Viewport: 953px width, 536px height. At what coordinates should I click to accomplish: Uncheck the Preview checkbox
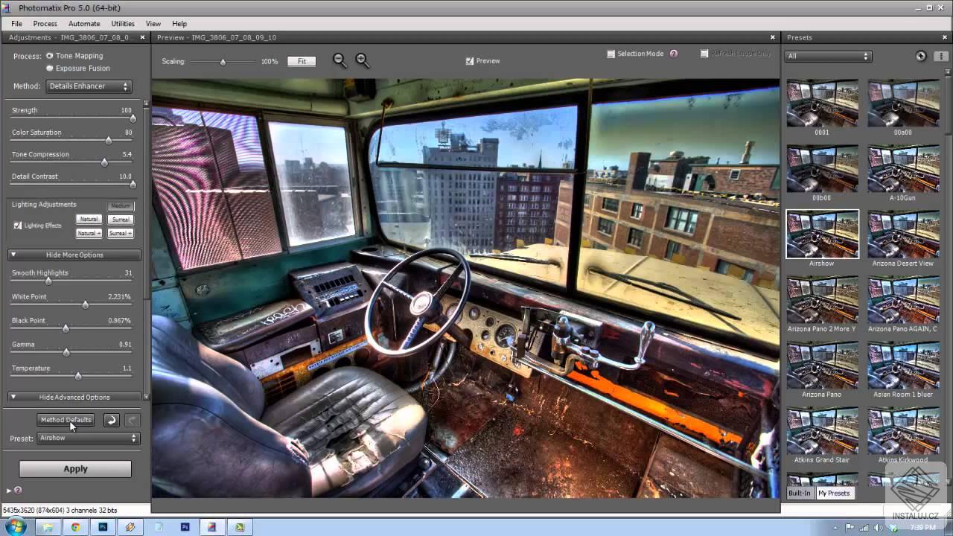[x=469, y=61]
